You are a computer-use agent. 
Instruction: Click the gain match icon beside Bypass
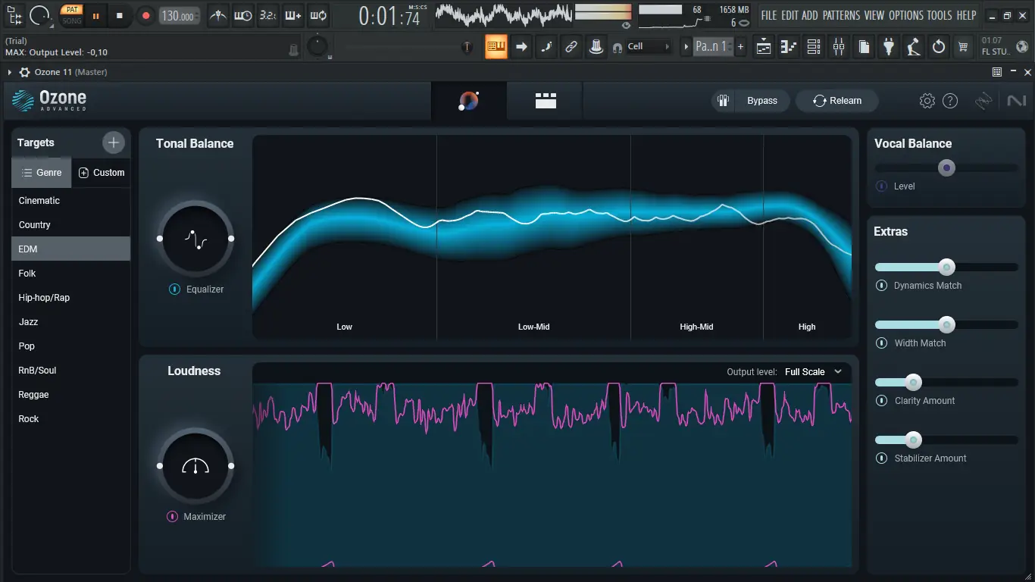[724, 101]
